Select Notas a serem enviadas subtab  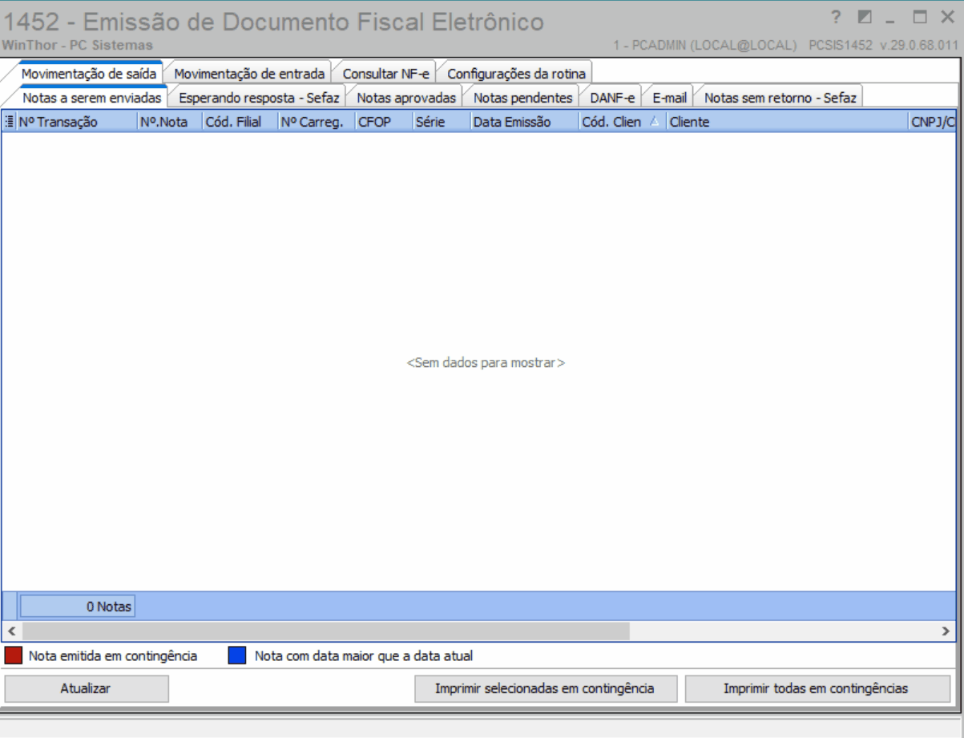tap(92, 98)
